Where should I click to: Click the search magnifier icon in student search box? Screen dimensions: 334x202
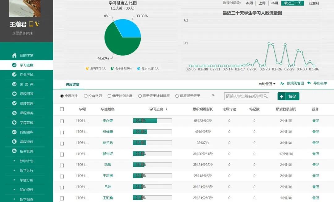(265, 96)
